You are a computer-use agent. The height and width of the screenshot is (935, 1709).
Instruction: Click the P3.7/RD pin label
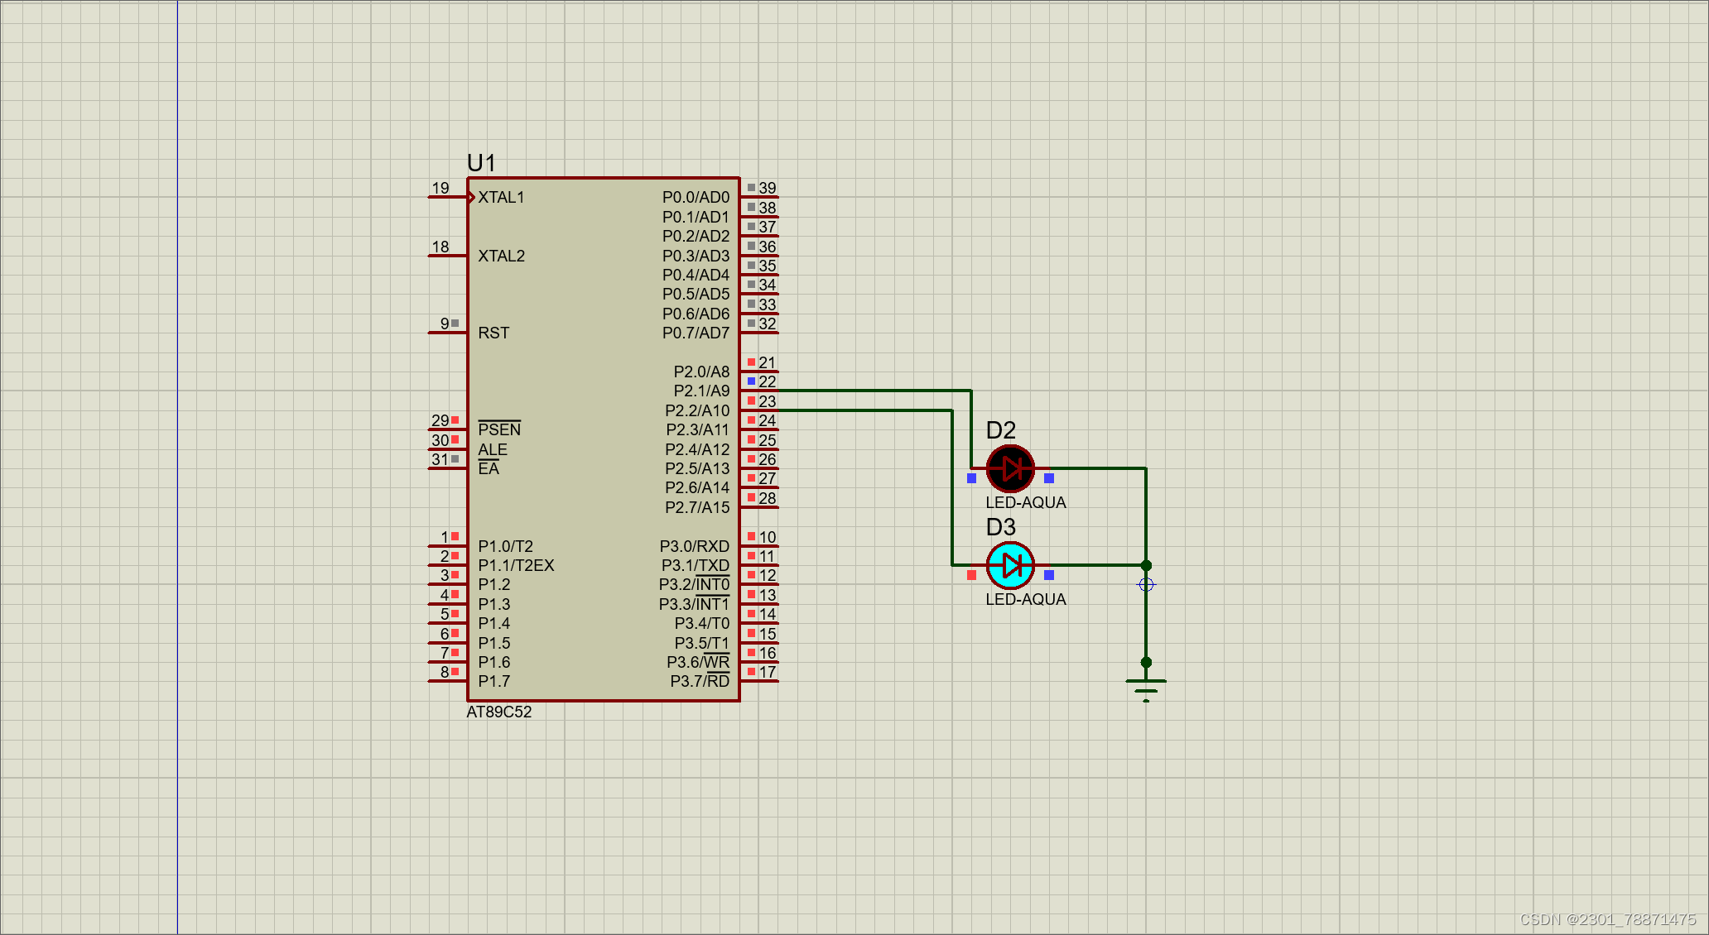point(700,681)
